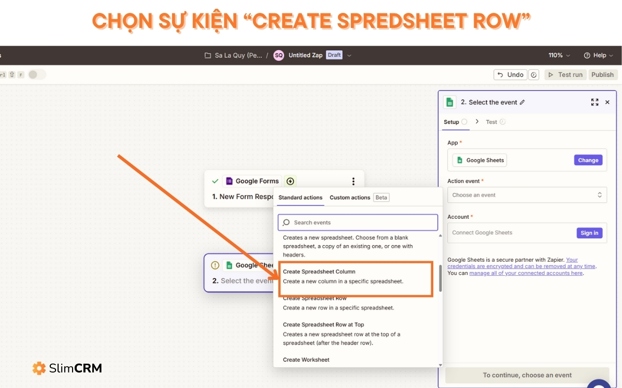
Task: Open the Help dropdown menu
Action: pyautogui.click(x=598, y=55)
